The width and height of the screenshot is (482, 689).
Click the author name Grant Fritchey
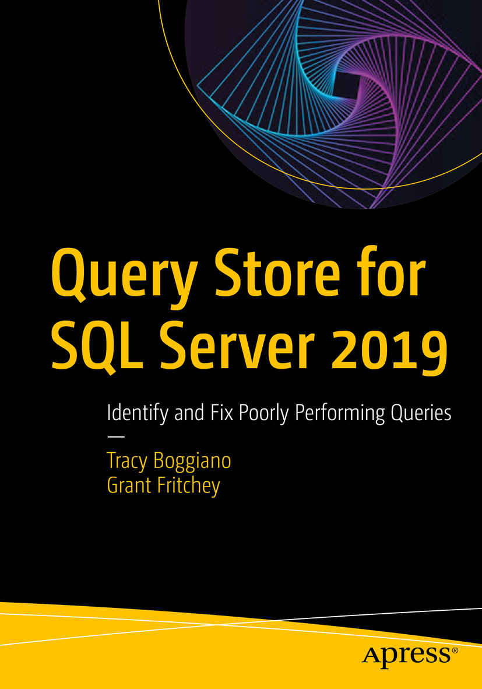tap(163, 485)
